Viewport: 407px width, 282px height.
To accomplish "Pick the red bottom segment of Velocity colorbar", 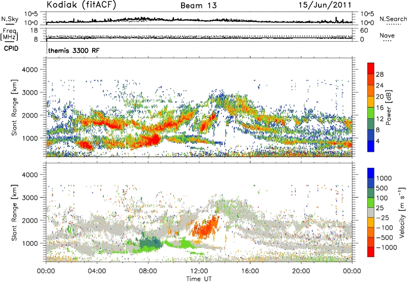I will 371,252.
